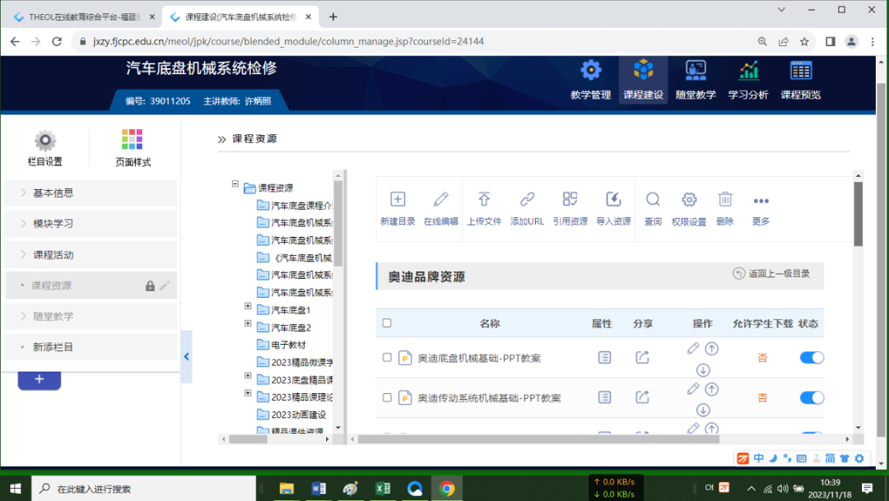Viewport: 889px width, 501px height.
Task: Move up 奥迪底盘机械基础-PPT教案 row
Action: coord(711,349)
